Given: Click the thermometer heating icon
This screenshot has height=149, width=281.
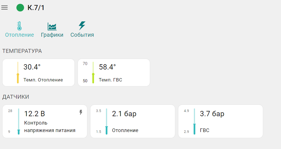Looking at the screenshot, I should click(19, 26).
